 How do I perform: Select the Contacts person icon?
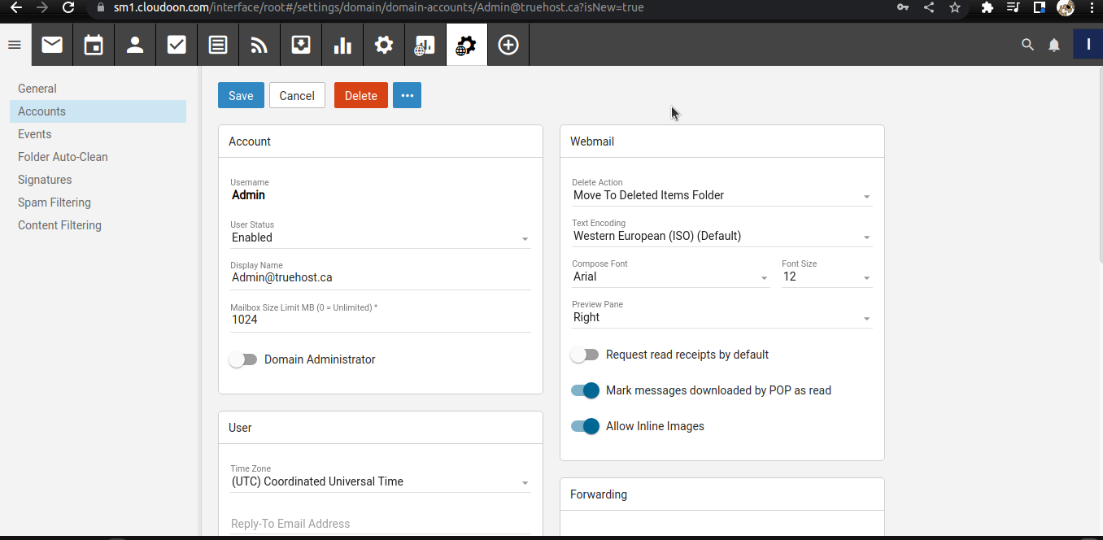click(x=134, y=45)
